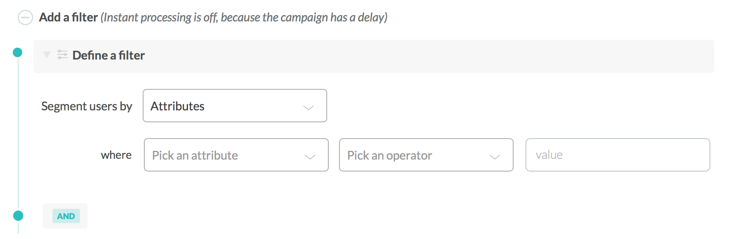Click the circle icon at the filter section start
The width and height of the screenshot is (729, 239).
(x=25, y=17)
